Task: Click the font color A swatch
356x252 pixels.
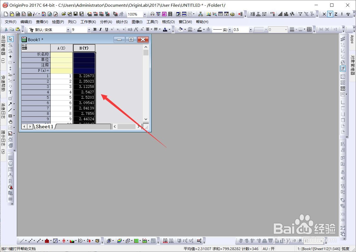Action: (165, 30)
